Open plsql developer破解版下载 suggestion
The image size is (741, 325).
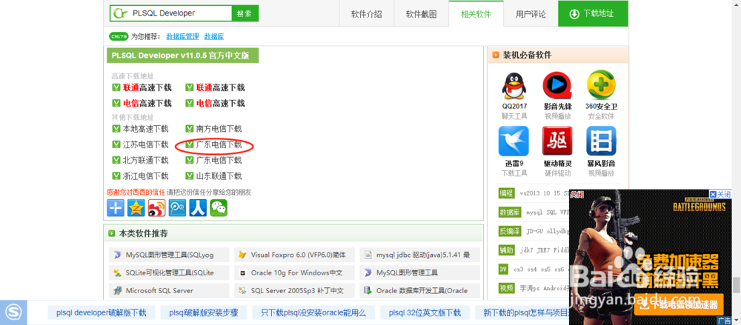tap(102, 312)
